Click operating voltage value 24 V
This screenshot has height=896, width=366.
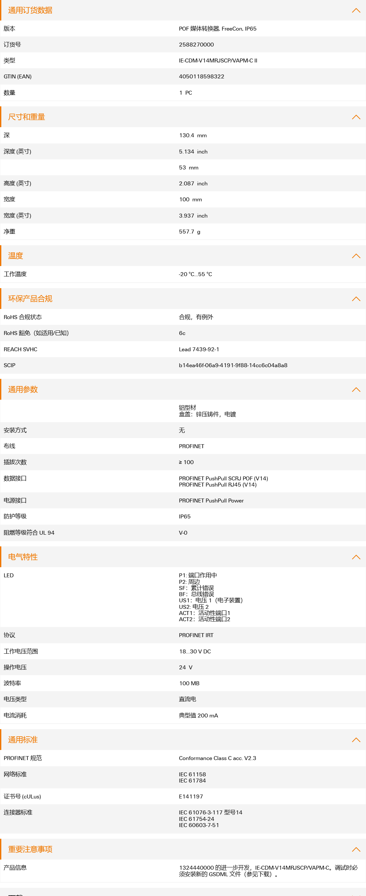point(185,667)
